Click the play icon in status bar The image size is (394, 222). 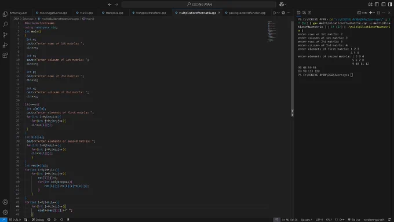55,220
